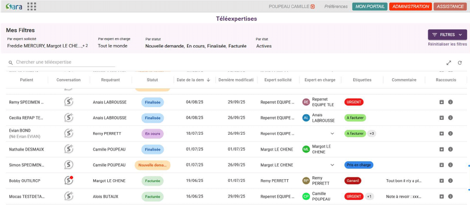Focus the Chercher une téléexpertise search field

[x=65, y=62]
